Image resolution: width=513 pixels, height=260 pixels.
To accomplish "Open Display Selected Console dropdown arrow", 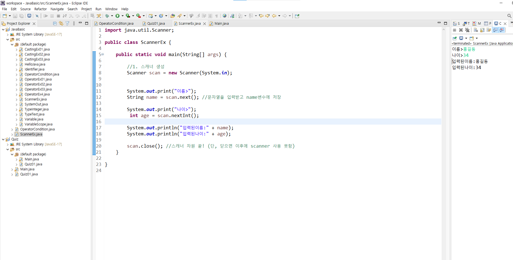I will coord(466,38).
